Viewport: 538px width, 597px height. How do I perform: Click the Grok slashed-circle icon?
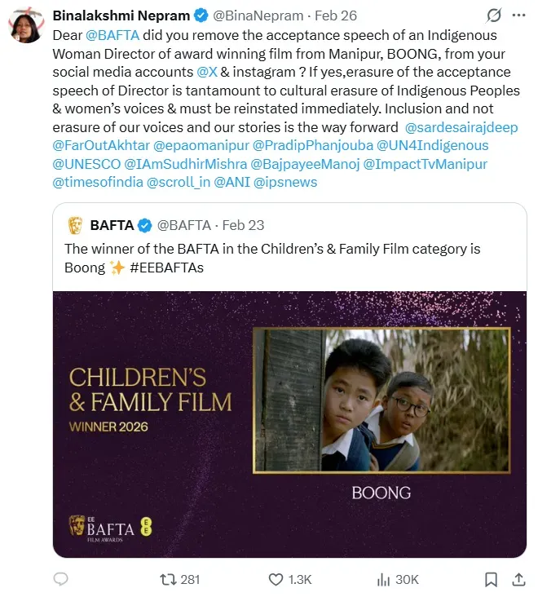pos(493,15)
